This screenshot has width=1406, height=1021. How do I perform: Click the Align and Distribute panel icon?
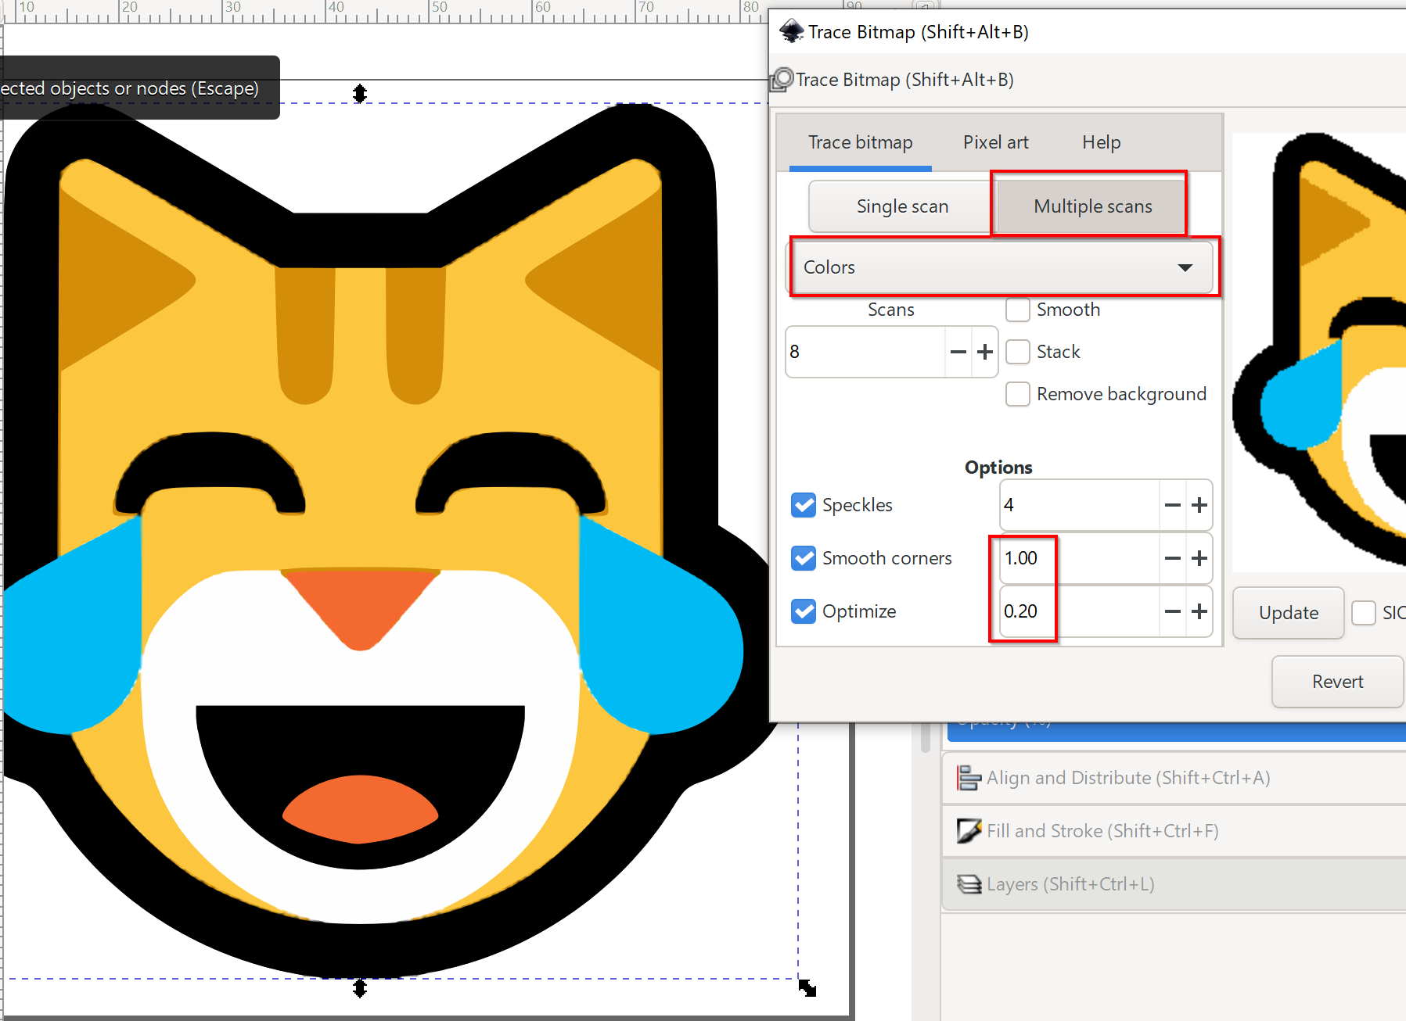969,778
